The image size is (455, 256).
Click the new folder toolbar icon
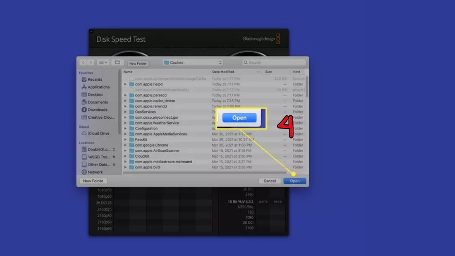point(118,62)
